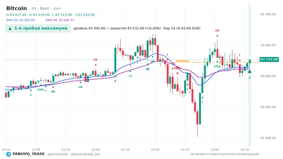
Task: Select the '1-й пробой максимума' signal badge
Action: pyautogui.click(x=38, y=28)
